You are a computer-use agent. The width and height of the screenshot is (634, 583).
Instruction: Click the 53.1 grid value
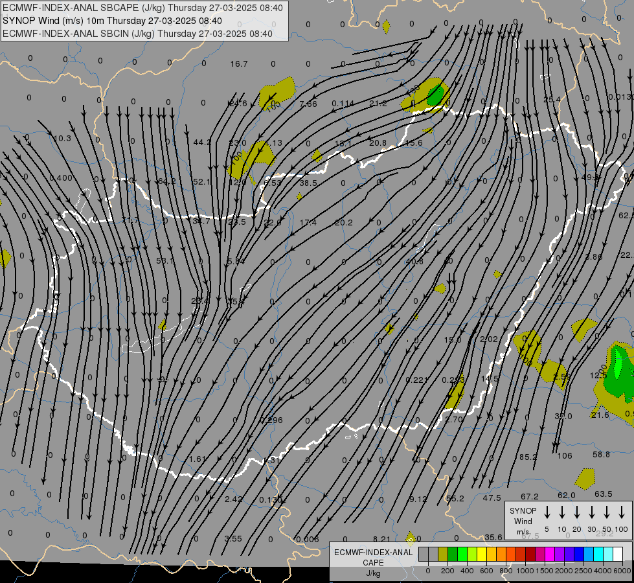click(165, 260)
